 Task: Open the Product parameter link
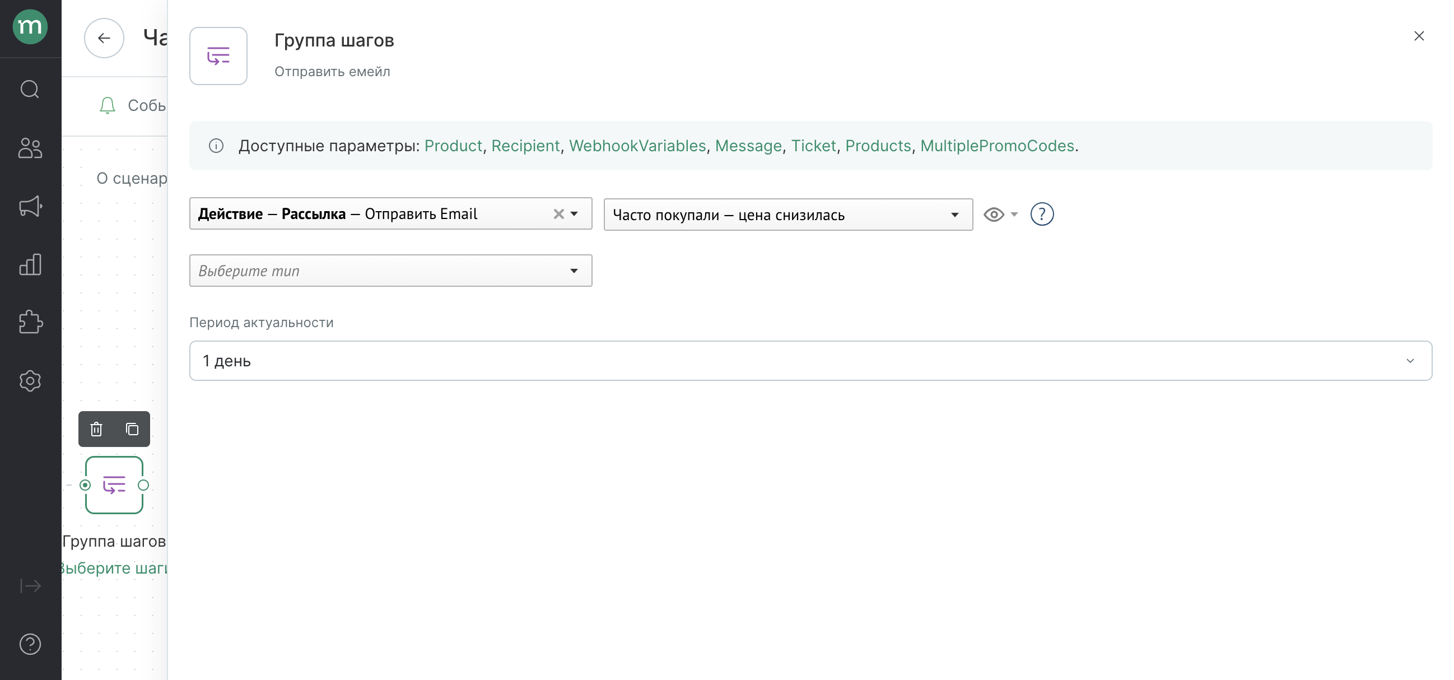(453, 146)
